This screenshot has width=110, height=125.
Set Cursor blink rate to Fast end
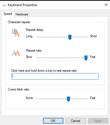point(86,99)
